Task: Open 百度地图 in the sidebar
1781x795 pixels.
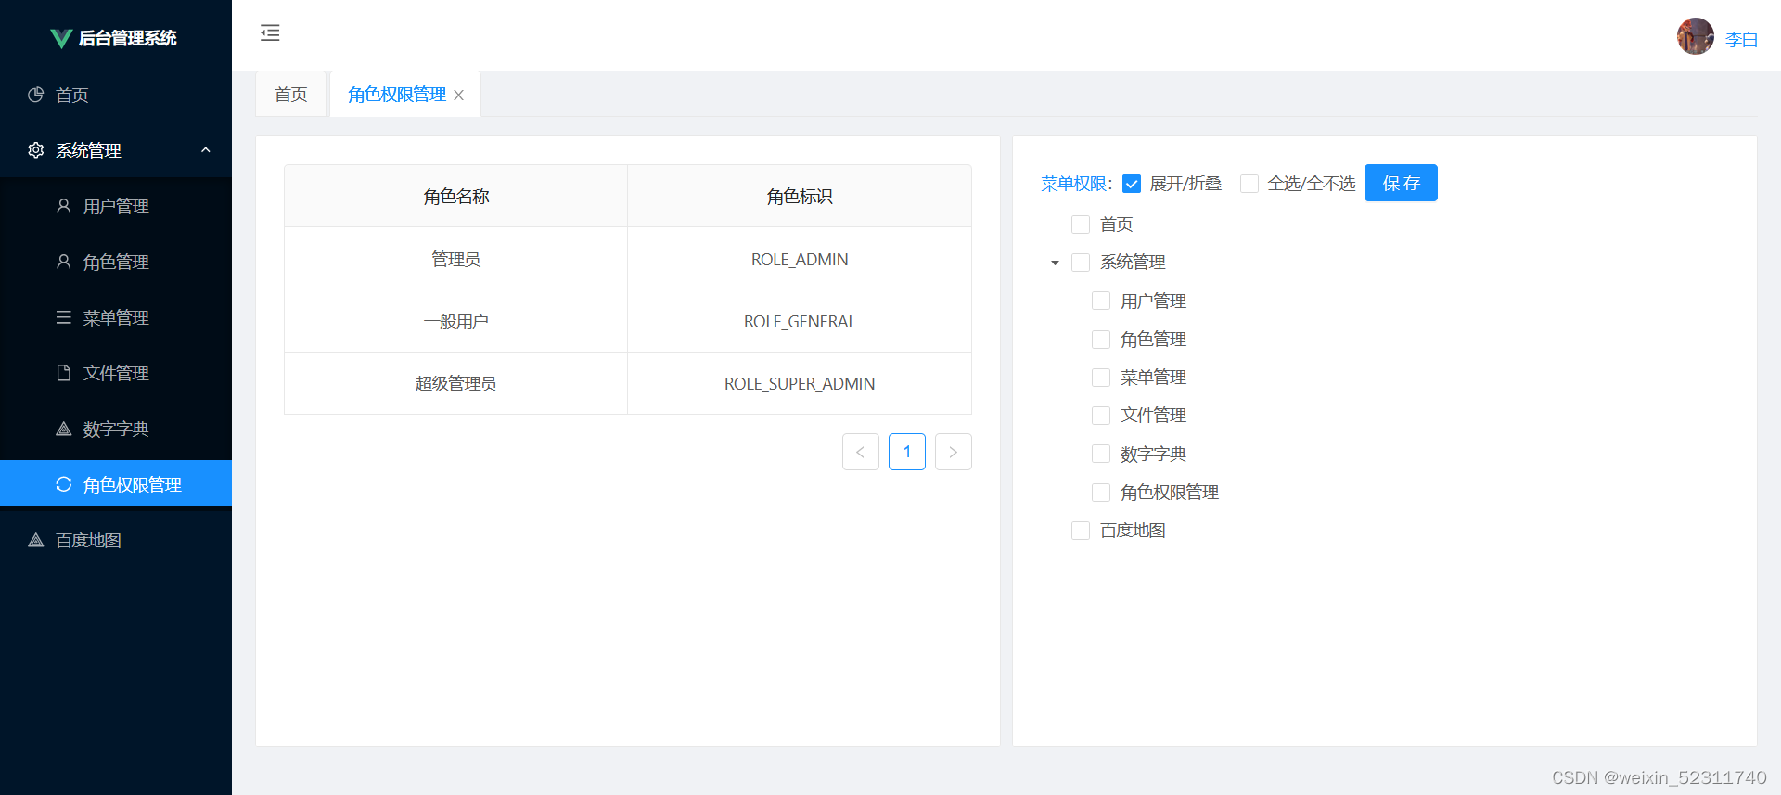Action: click(x=116, y=540)
